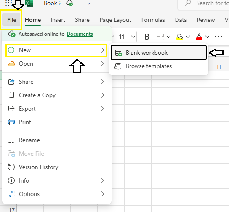229x212 pixels.
Task: Switch to Page Layout tab
Action: [115, 20]
